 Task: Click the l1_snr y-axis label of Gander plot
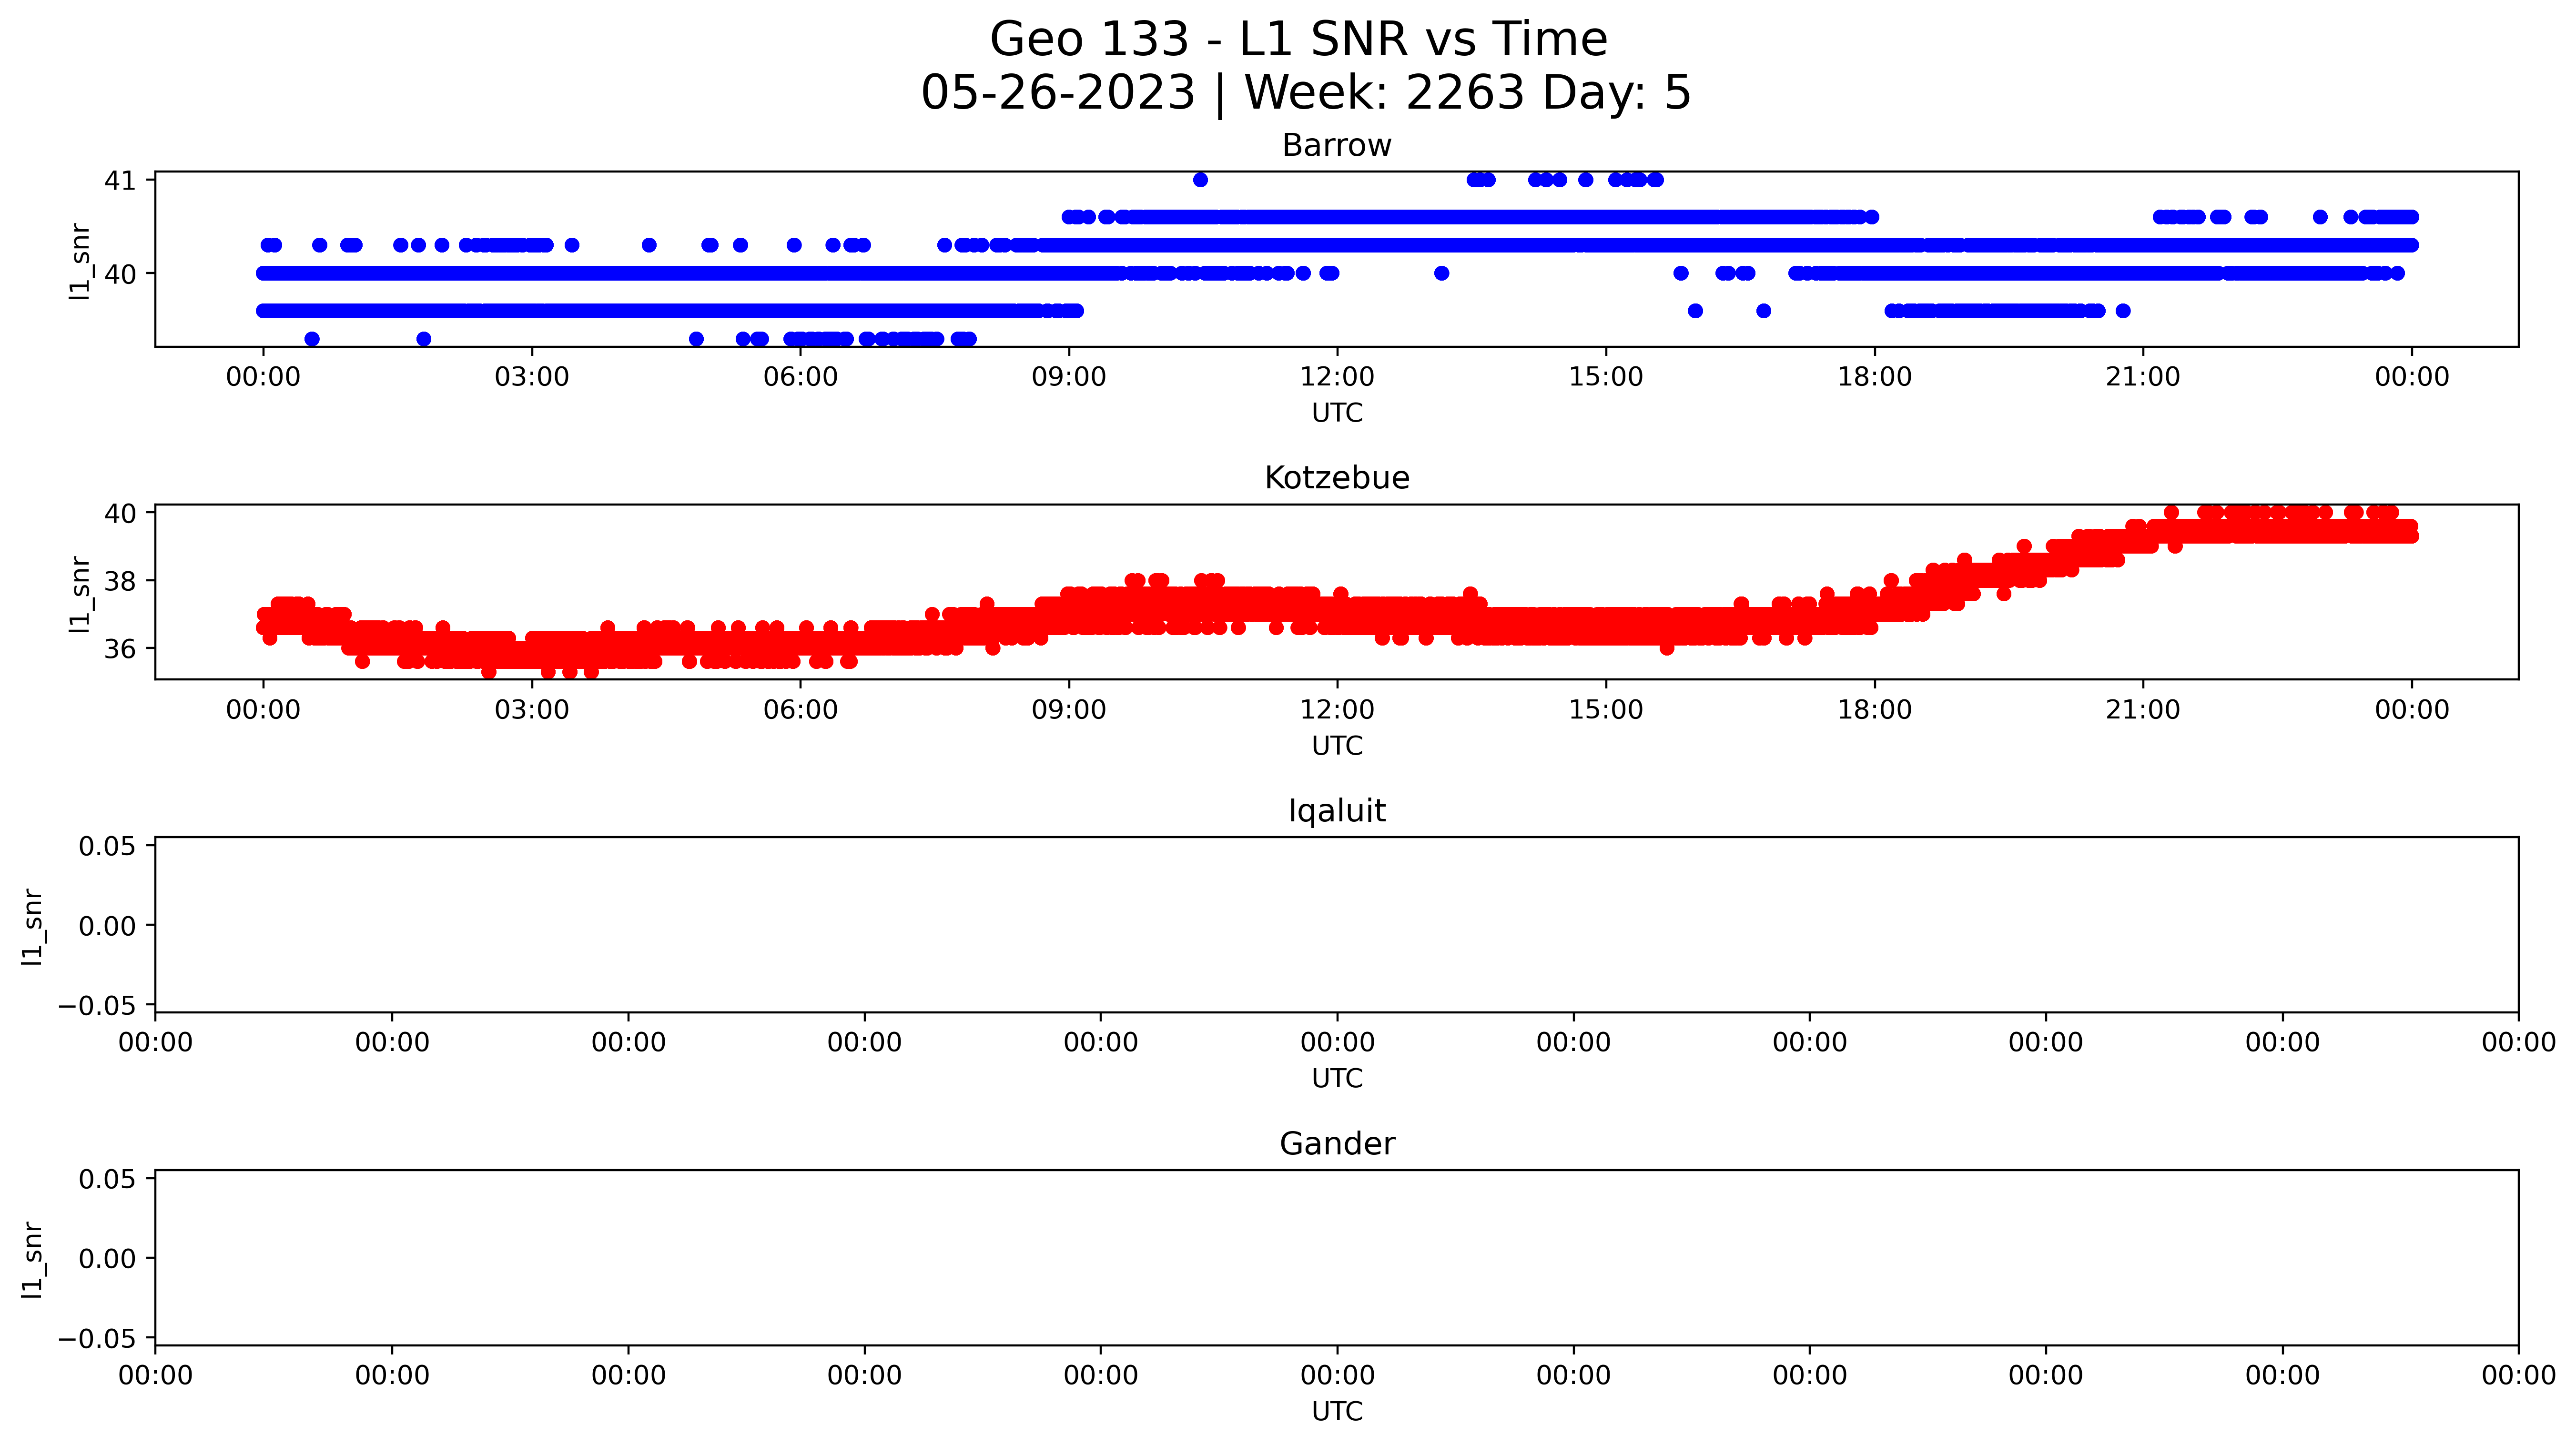pyautogui.click(x=33, y=1260)
